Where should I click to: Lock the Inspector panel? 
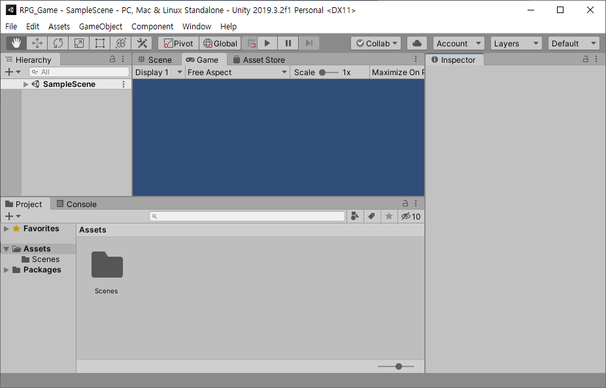(586, 59)
